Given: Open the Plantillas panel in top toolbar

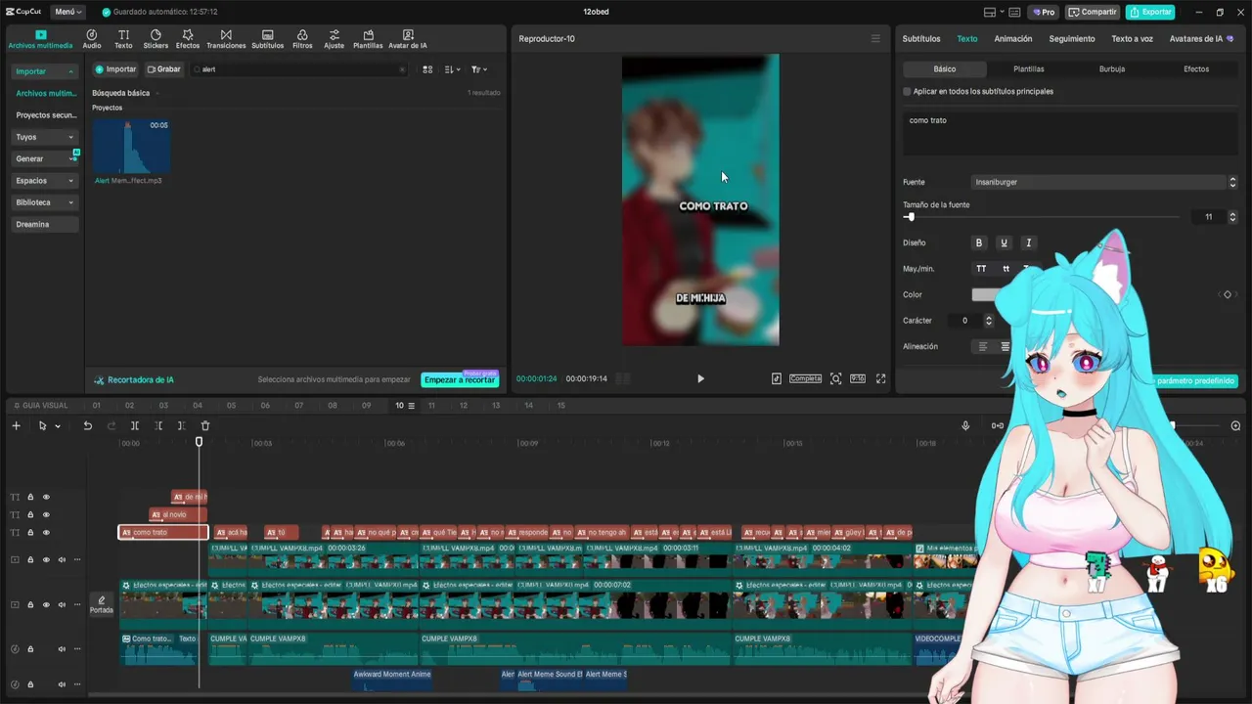Looking at the screenshot, I should (368, 39).
